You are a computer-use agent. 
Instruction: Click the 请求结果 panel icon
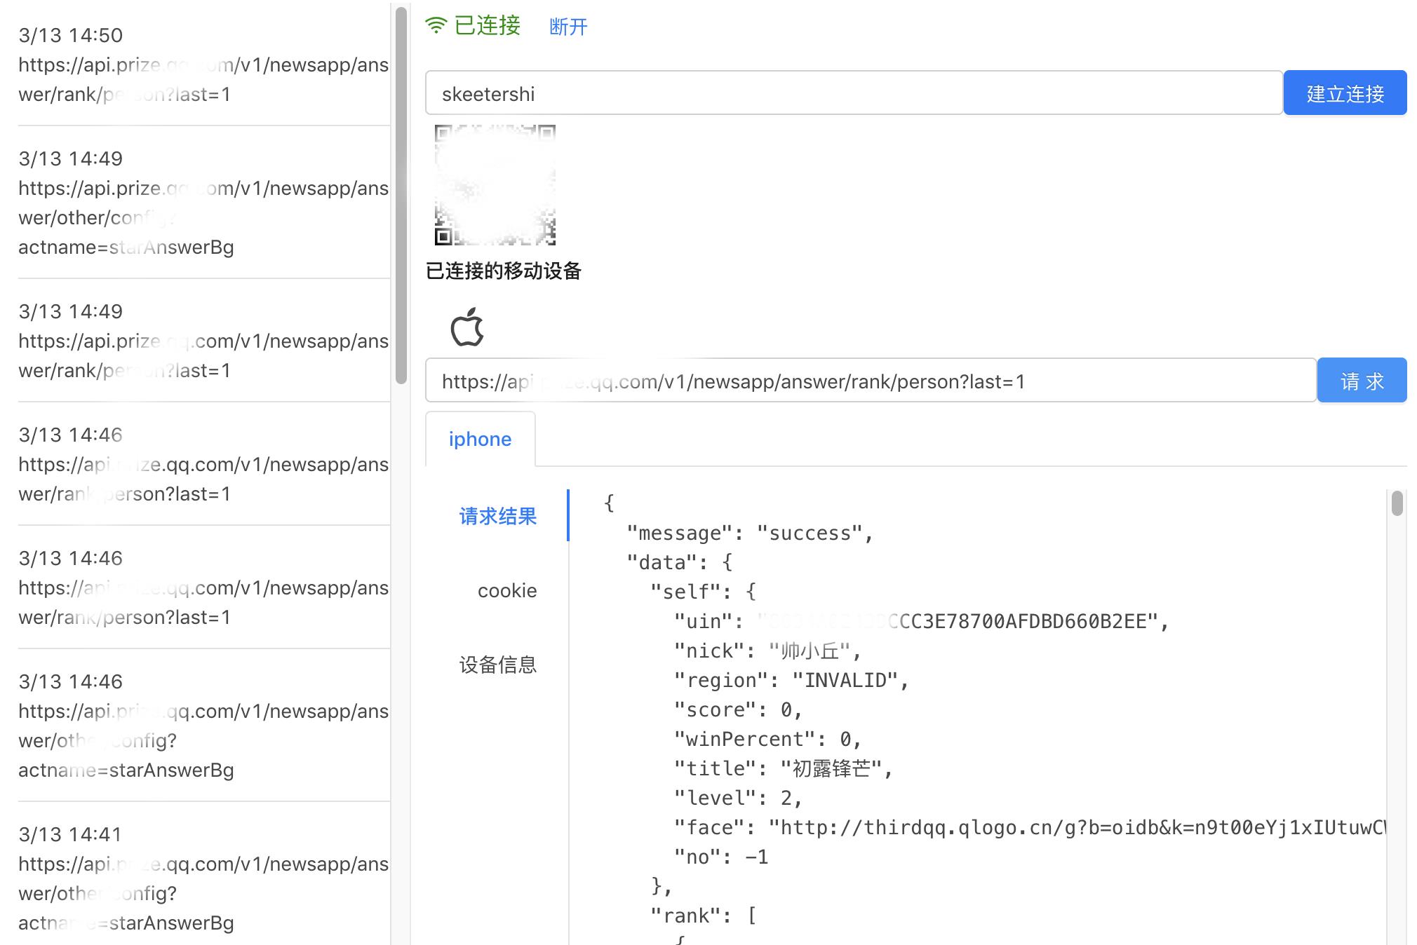click(498, 516)
